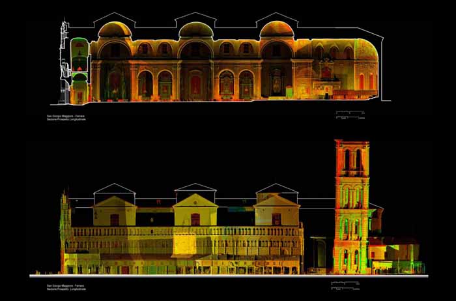Click the curved apse vault at the section's right

pyautogui.click(x=365, y=51)
